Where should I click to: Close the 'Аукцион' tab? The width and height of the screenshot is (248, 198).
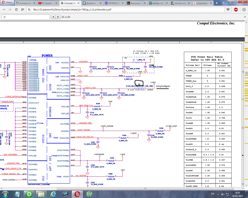[145, 3]
